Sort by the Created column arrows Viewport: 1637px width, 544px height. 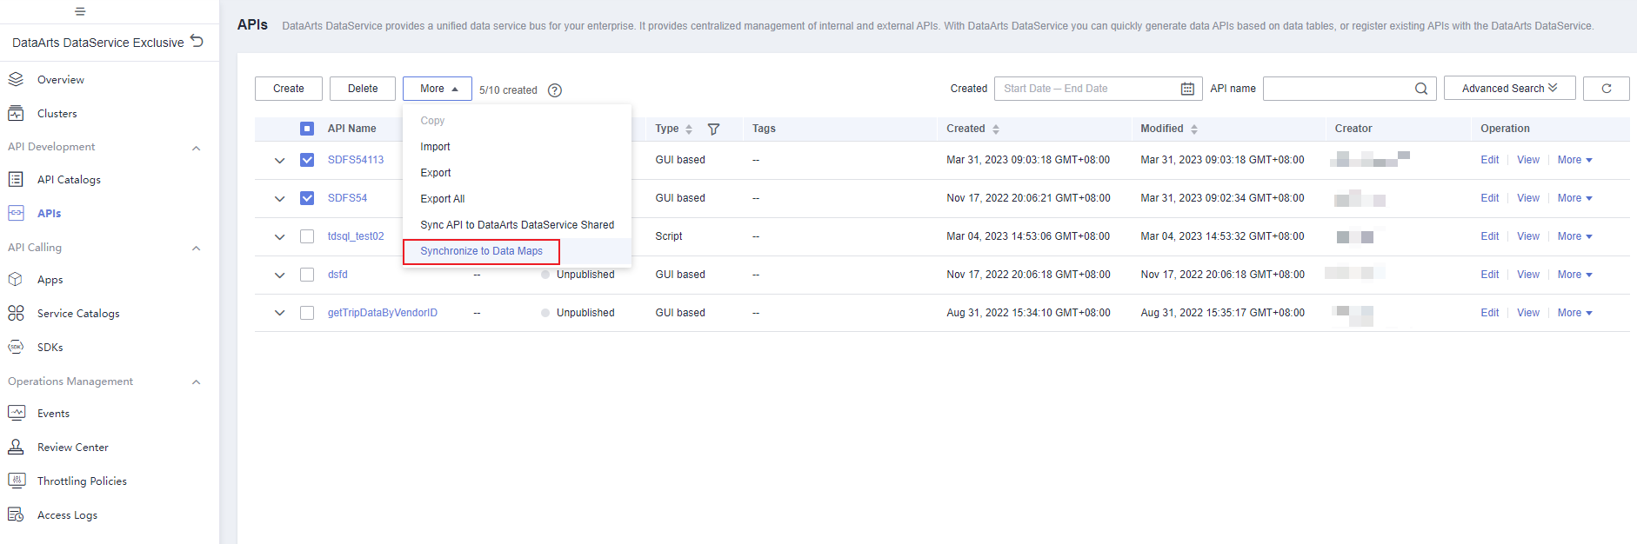(996, 129)
